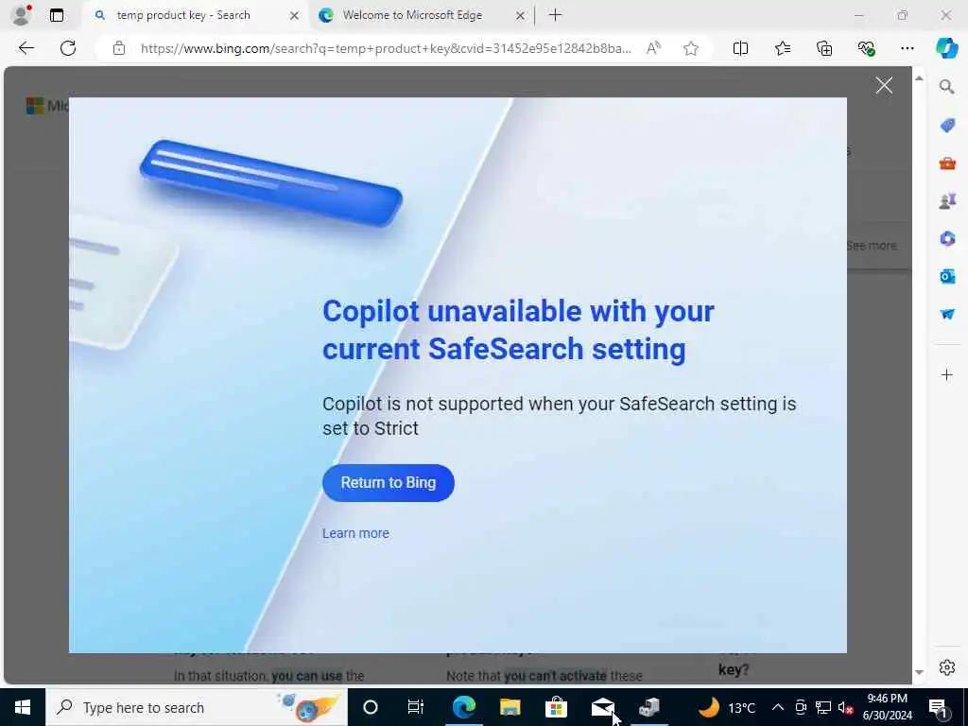Image resolution: width=968 pixels, height=726 pixels.
Task: Open network status tray icon
Action: pos(823,707)
